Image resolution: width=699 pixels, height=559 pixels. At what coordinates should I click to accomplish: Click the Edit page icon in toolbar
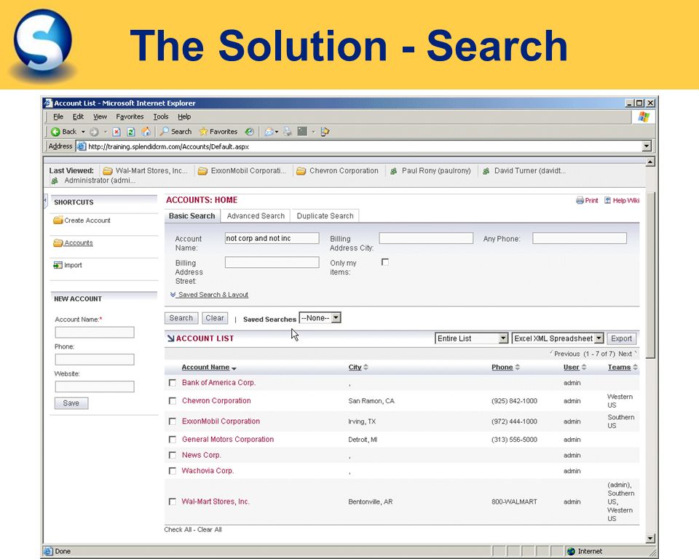click(x=302, y=132)
